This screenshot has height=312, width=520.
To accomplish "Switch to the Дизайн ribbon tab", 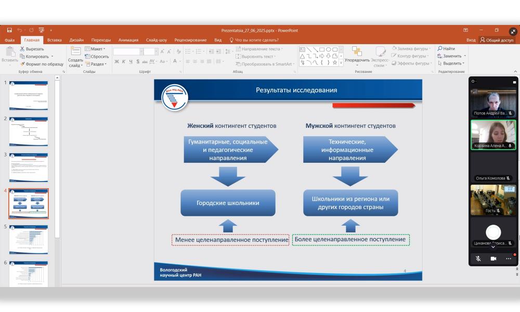I will pos(76,40).
